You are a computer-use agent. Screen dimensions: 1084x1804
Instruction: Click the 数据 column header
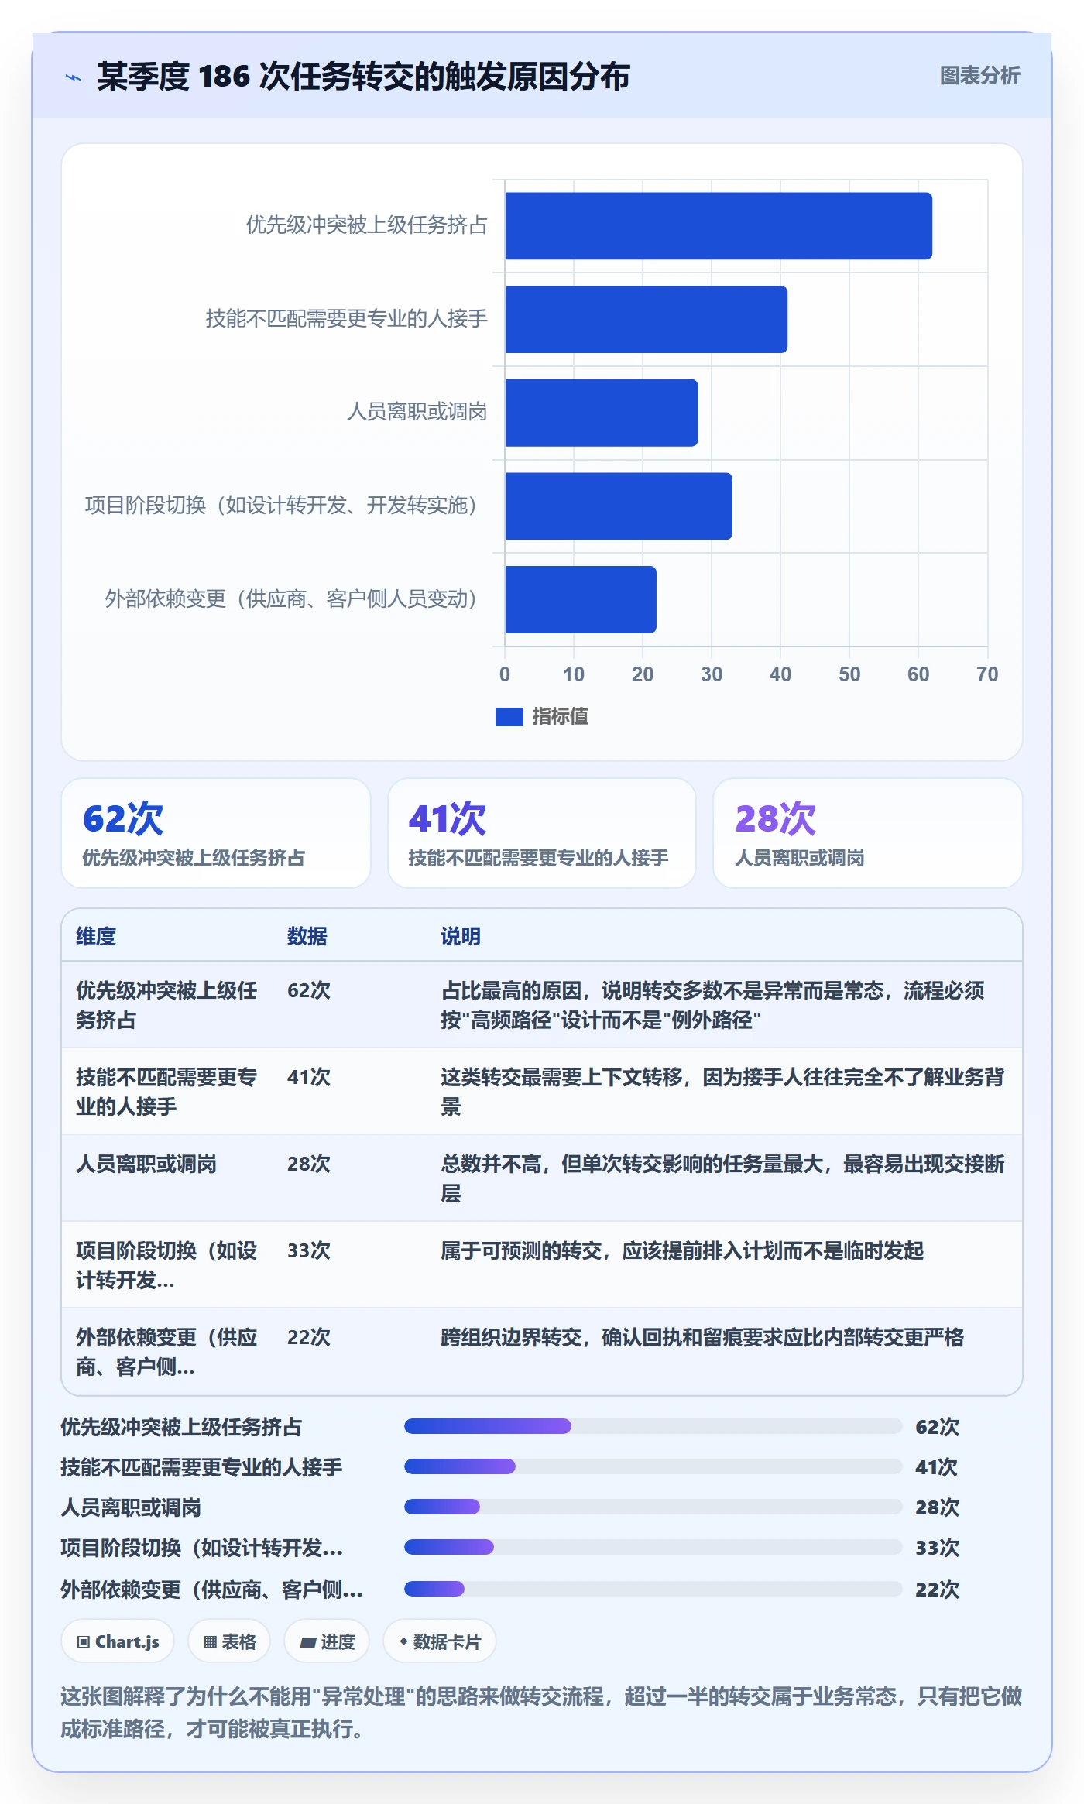[307, 936]
